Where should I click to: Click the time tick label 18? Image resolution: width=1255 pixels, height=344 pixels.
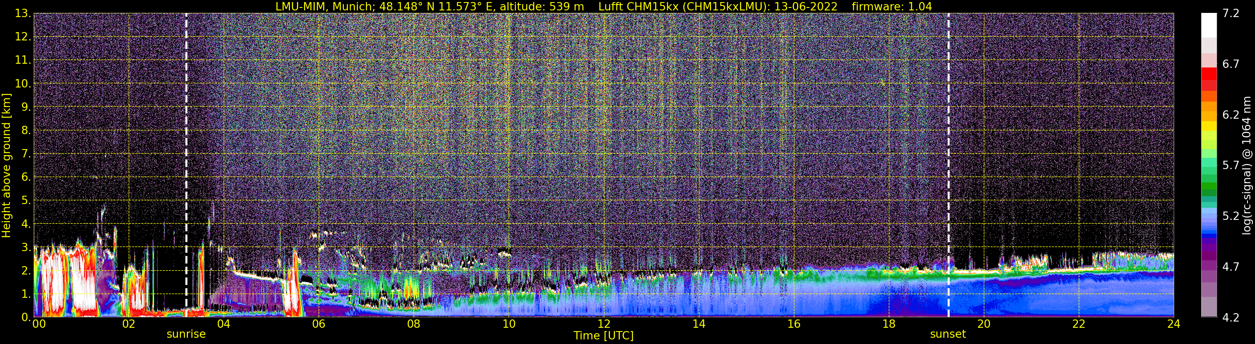click(x=888, y=324)
